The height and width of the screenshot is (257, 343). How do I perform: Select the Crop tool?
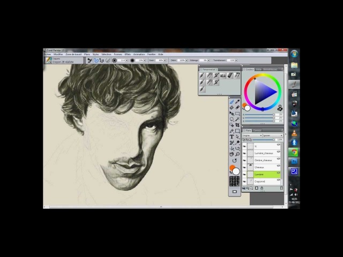[x=237, y=125]
